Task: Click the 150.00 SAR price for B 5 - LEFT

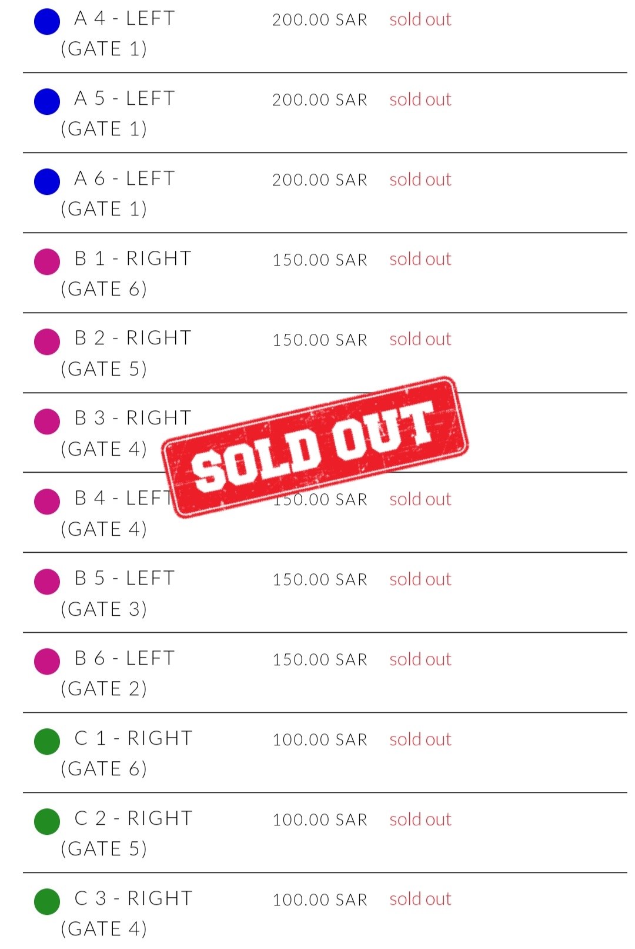Action: [320, 580]
